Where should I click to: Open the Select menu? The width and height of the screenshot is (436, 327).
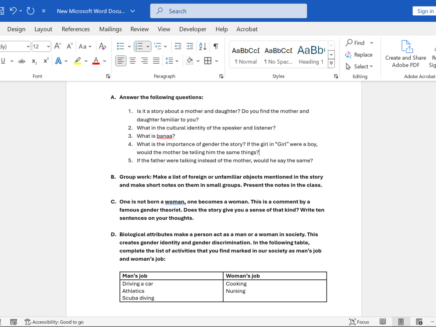pyautogui.click(x=359, y=66)
